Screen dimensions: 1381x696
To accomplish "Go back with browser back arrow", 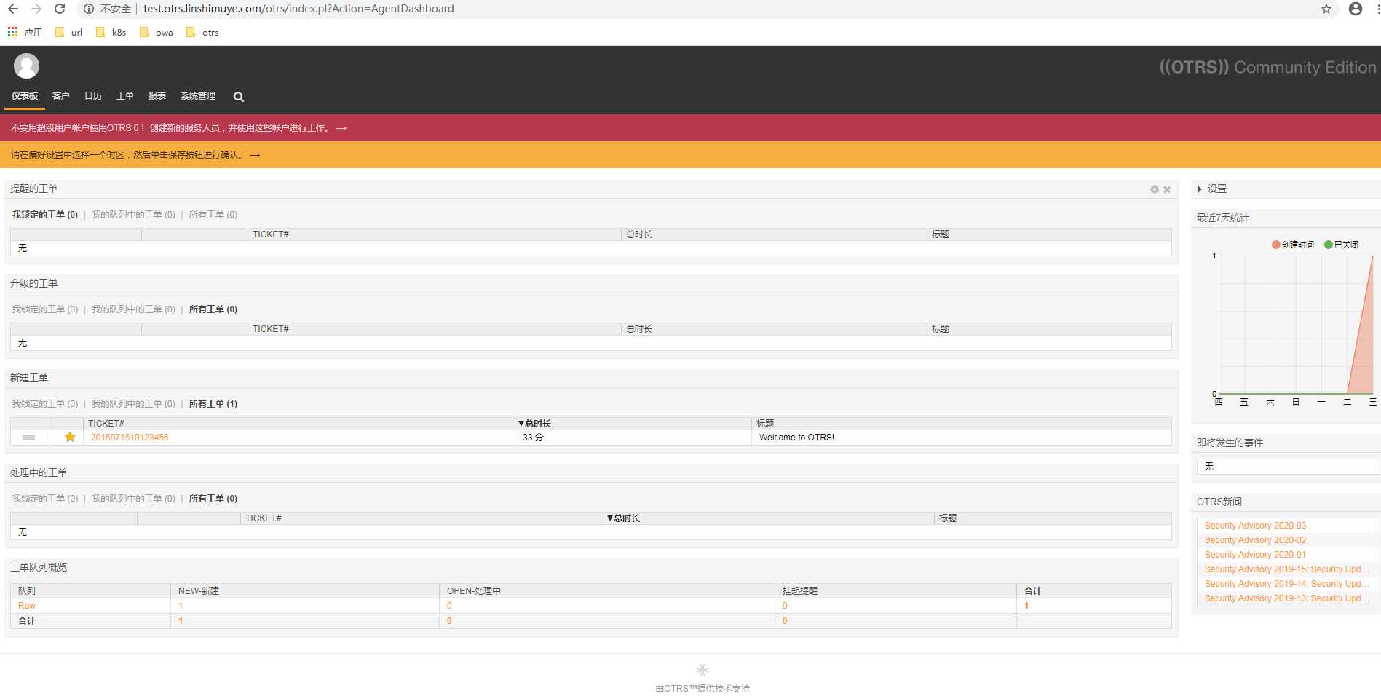I will 13,9.
